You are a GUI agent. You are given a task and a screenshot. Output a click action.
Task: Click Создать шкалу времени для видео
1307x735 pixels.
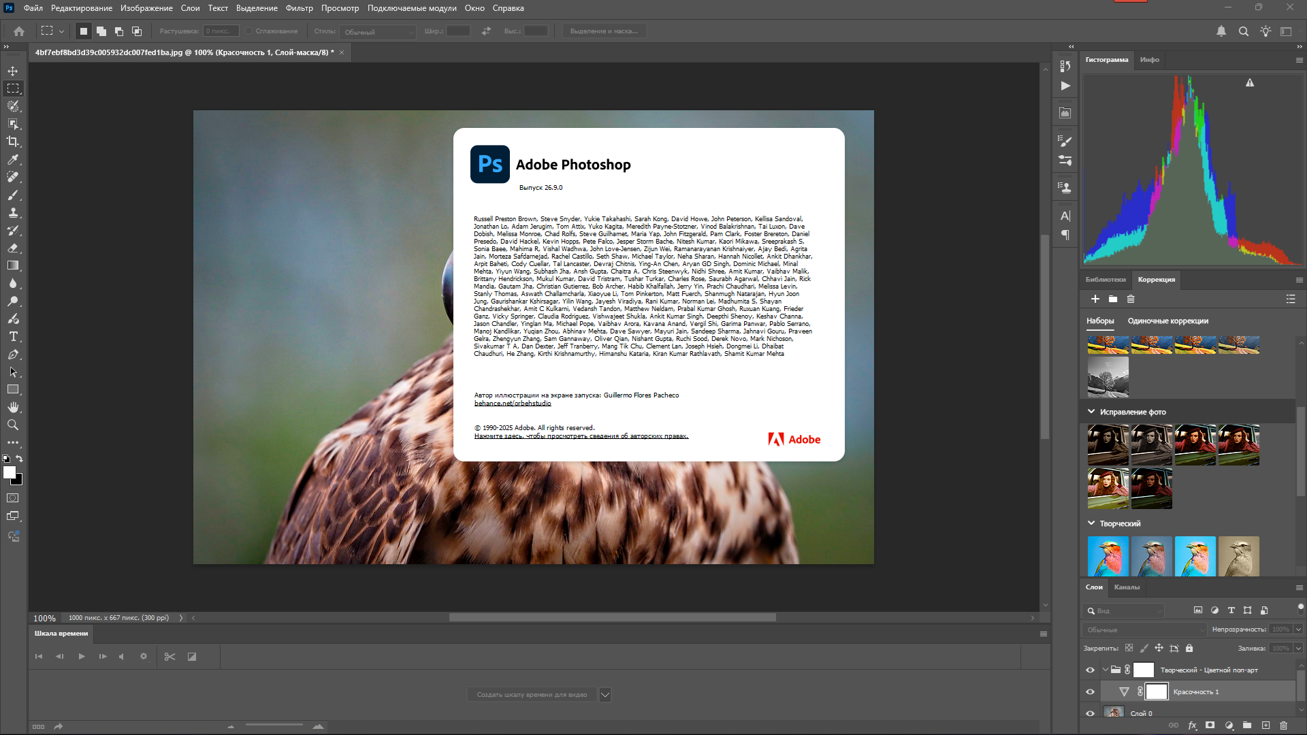coord(532,695)
